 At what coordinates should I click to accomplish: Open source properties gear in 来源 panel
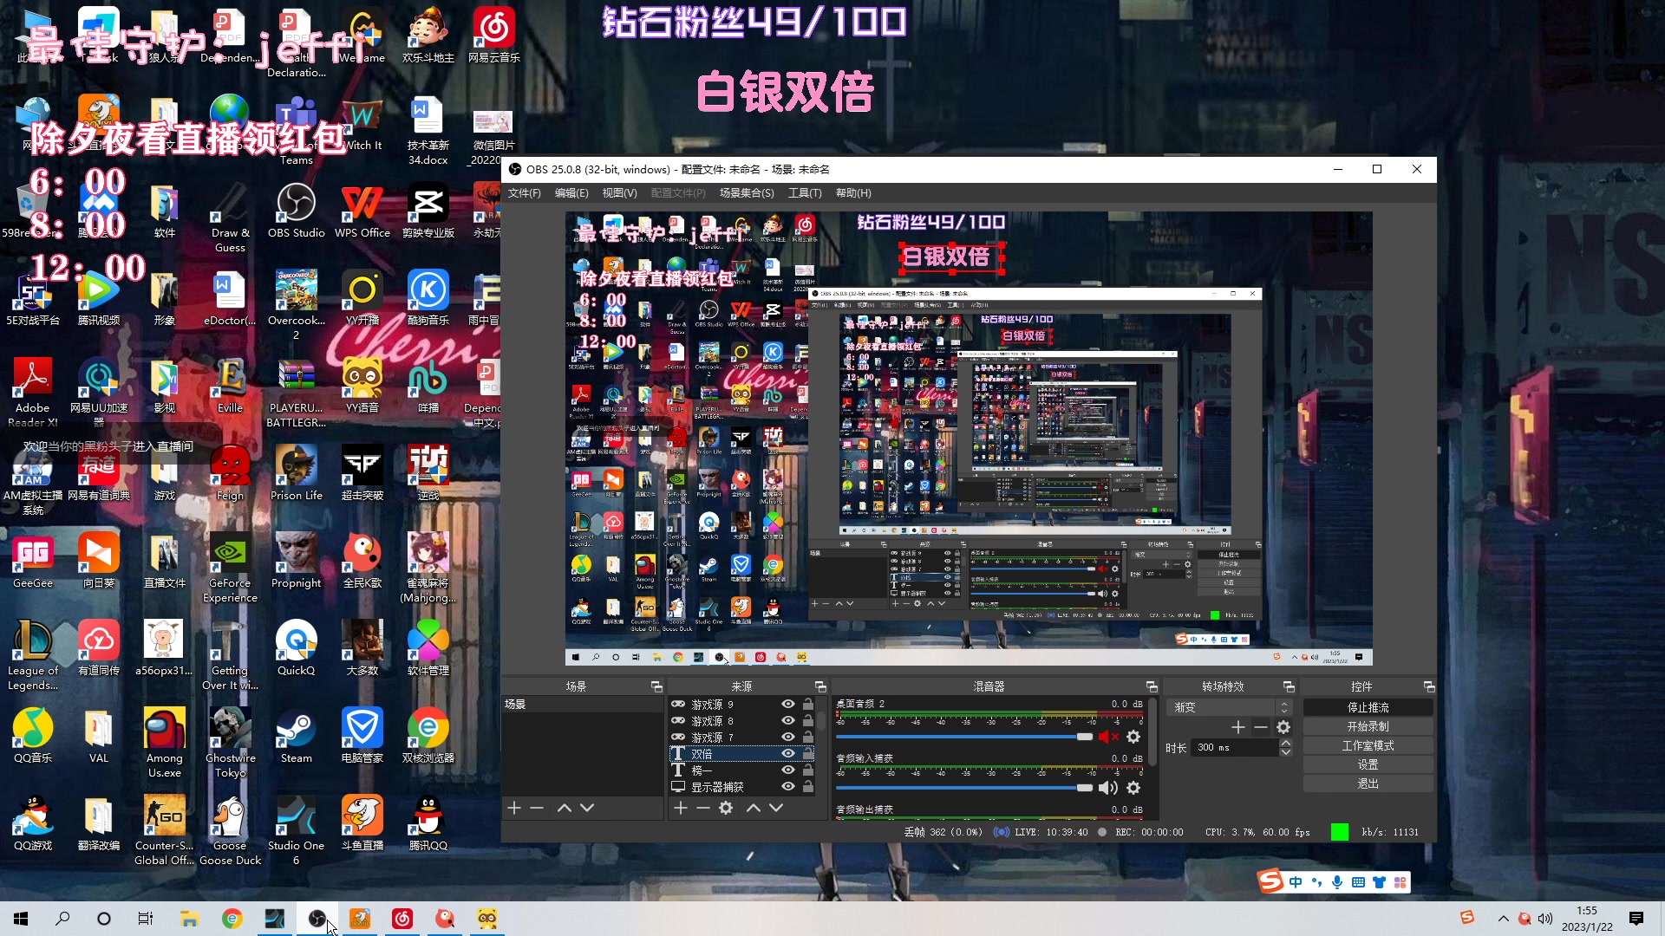point(726,808)
